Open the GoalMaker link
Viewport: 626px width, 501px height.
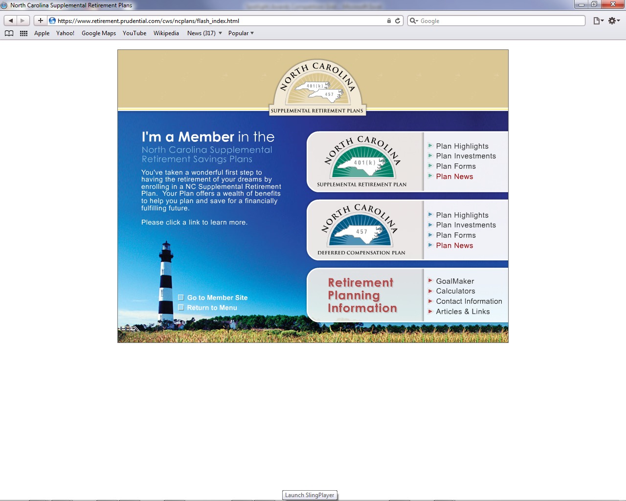click(x=455, y=281)
